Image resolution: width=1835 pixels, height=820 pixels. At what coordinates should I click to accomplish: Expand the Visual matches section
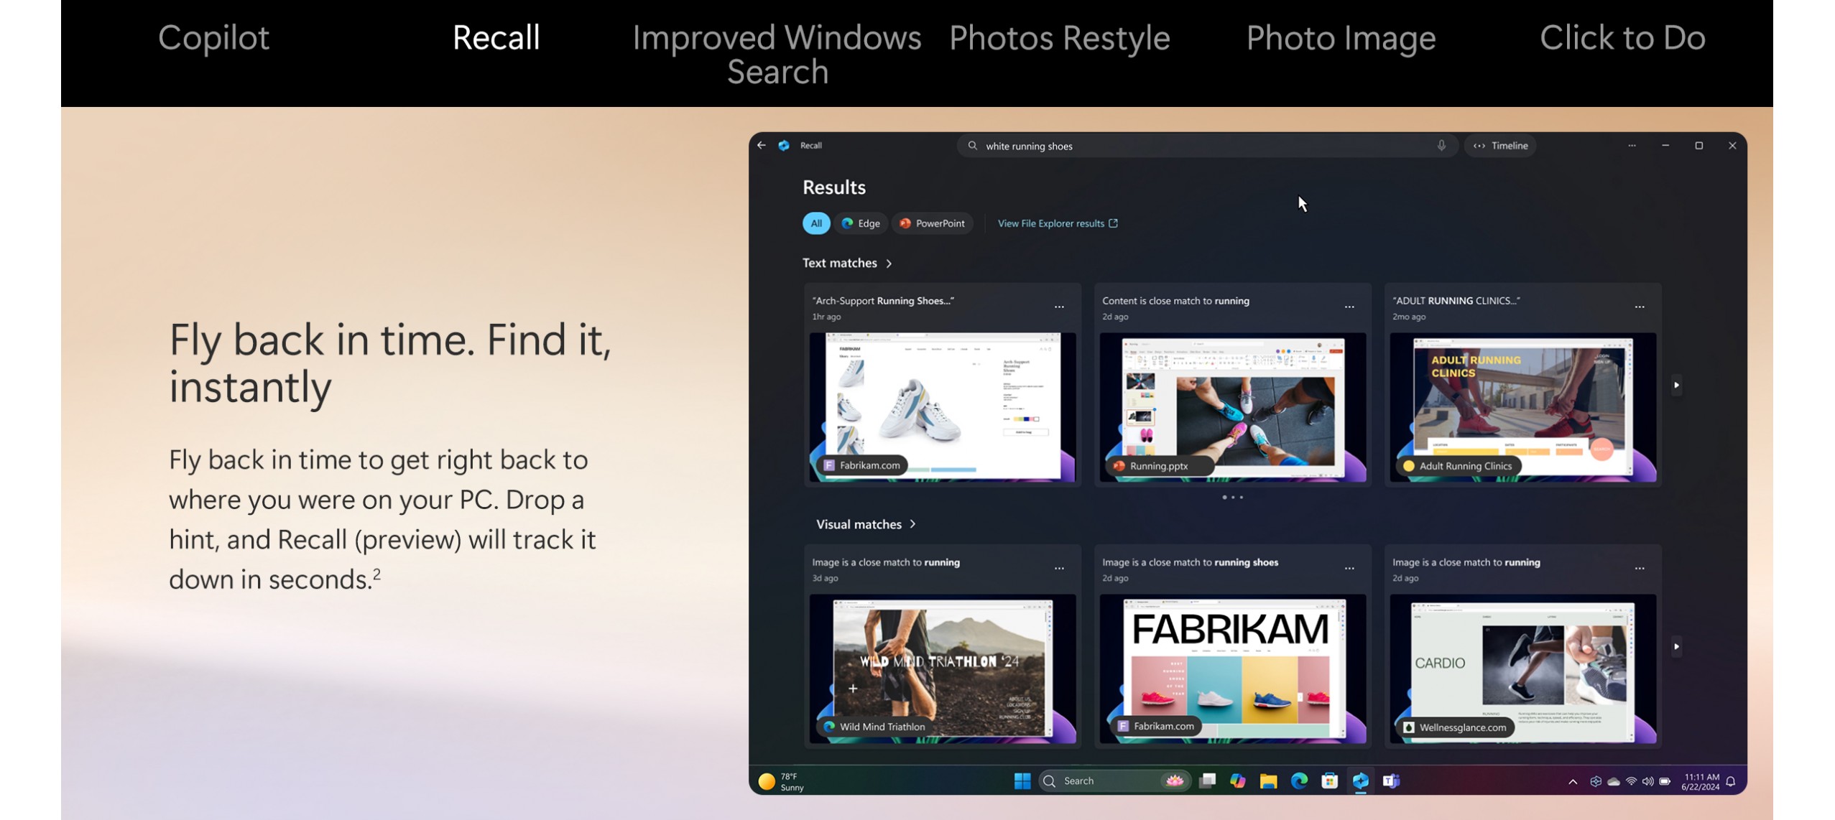(x=866, y=524)
